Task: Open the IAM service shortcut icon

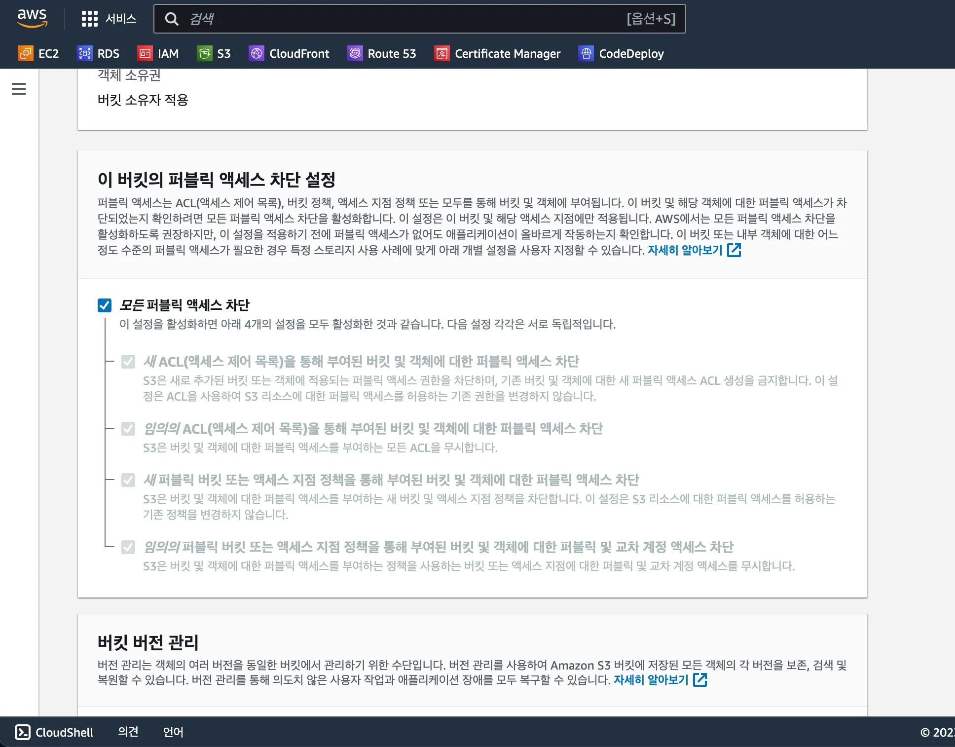Action: click(145, 53)
